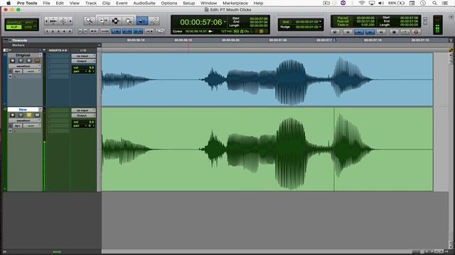Click the main counter timecode display
Screen dimensions: 455x255
[200, 22]
